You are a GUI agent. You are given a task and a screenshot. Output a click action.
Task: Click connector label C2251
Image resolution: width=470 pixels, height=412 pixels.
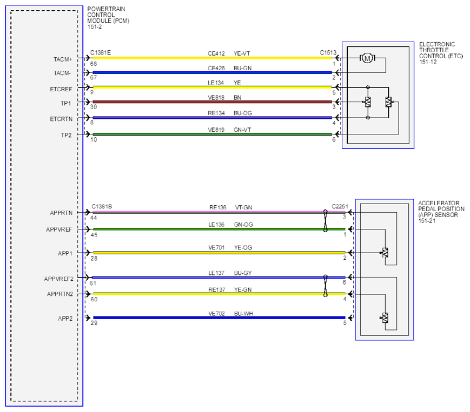[340, 207]
